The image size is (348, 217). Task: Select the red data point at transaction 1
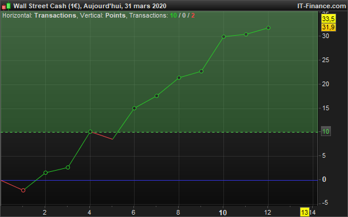(23, 190)
